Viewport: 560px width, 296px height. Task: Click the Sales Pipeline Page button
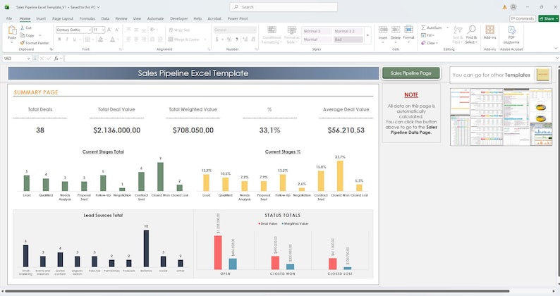click(x=410, y=73)
